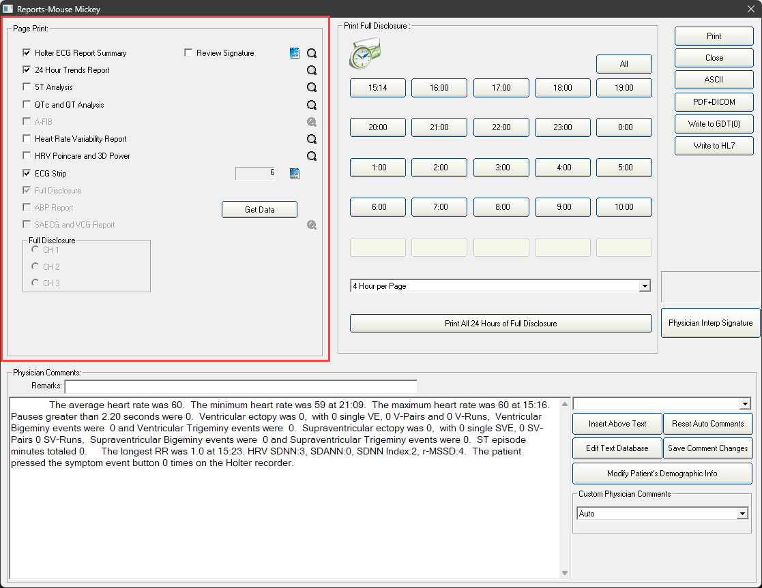Expand the empty dropdown above Insert Above Text
Viewport: 762px width, 588px height.
[x=744, y=404]
